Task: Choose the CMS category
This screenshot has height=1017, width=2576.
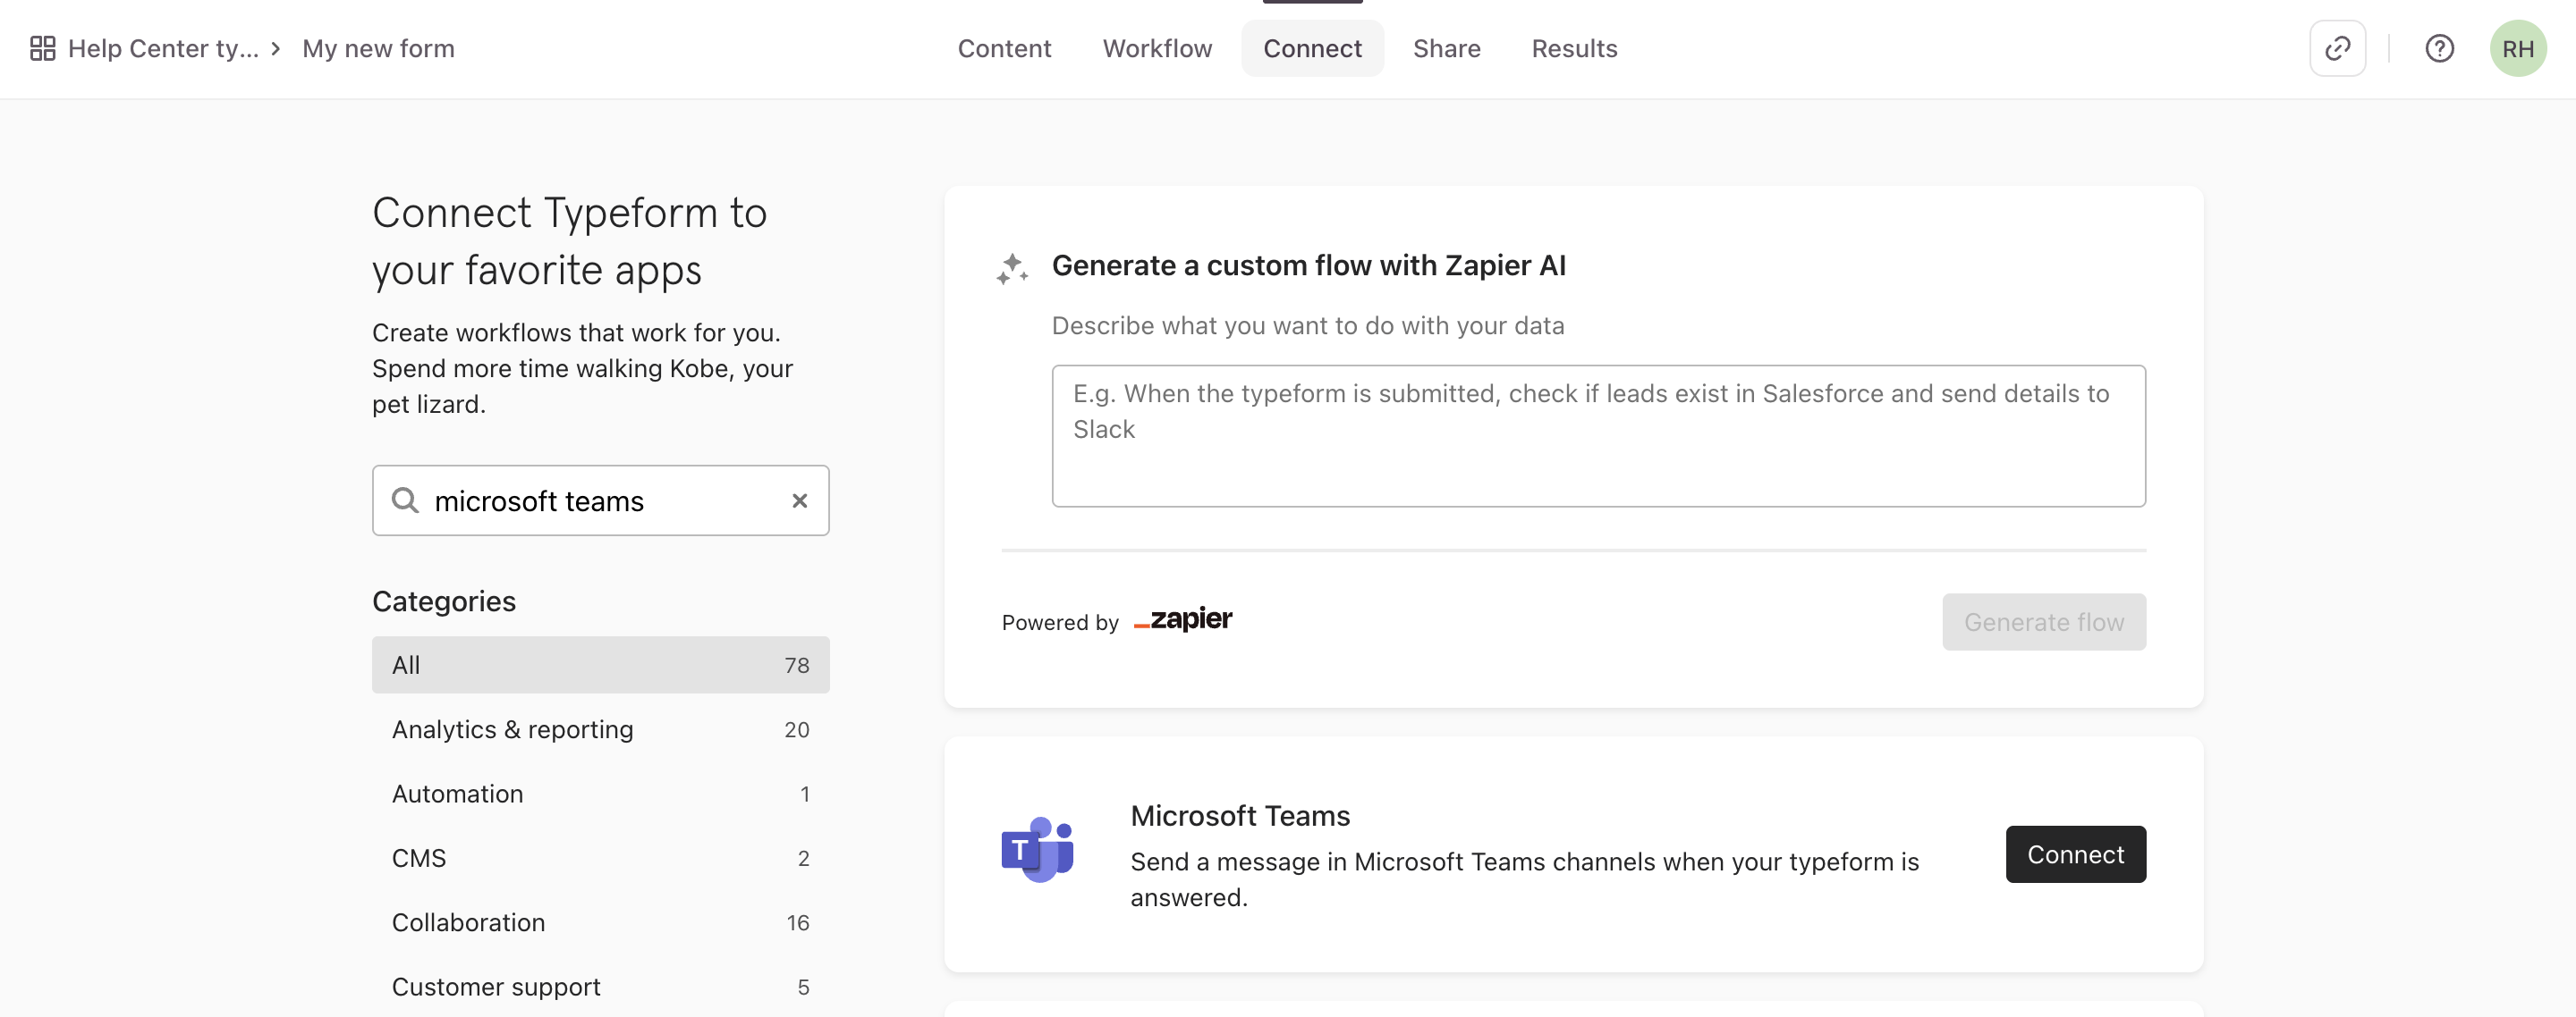Action: click(600, 857)
